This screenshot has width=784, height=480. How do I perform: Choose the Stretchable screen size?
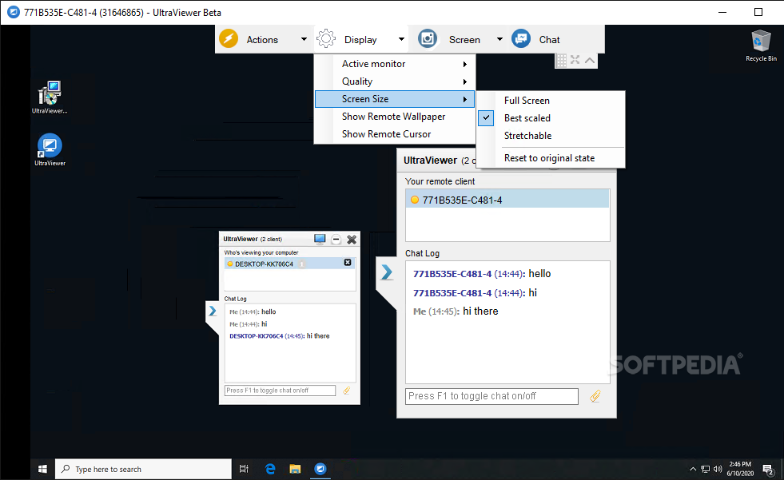click(551, 135)
